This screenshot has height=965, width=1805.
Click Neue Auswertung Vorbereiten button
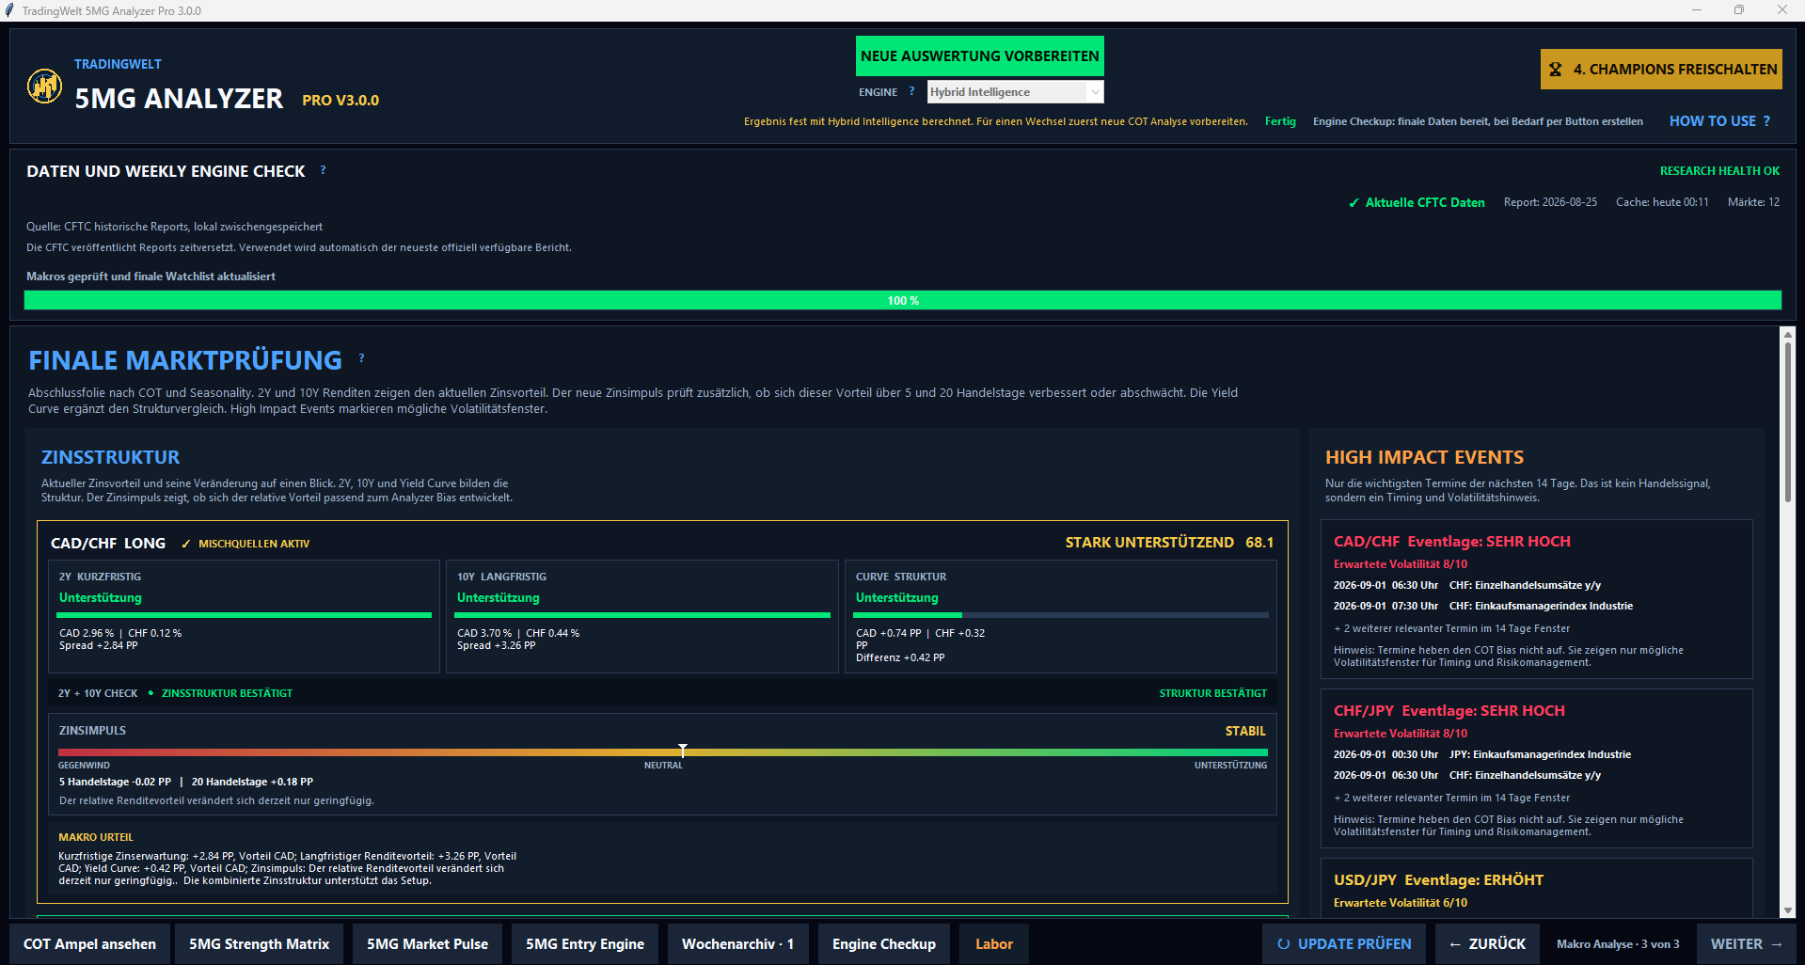(979, 56)
